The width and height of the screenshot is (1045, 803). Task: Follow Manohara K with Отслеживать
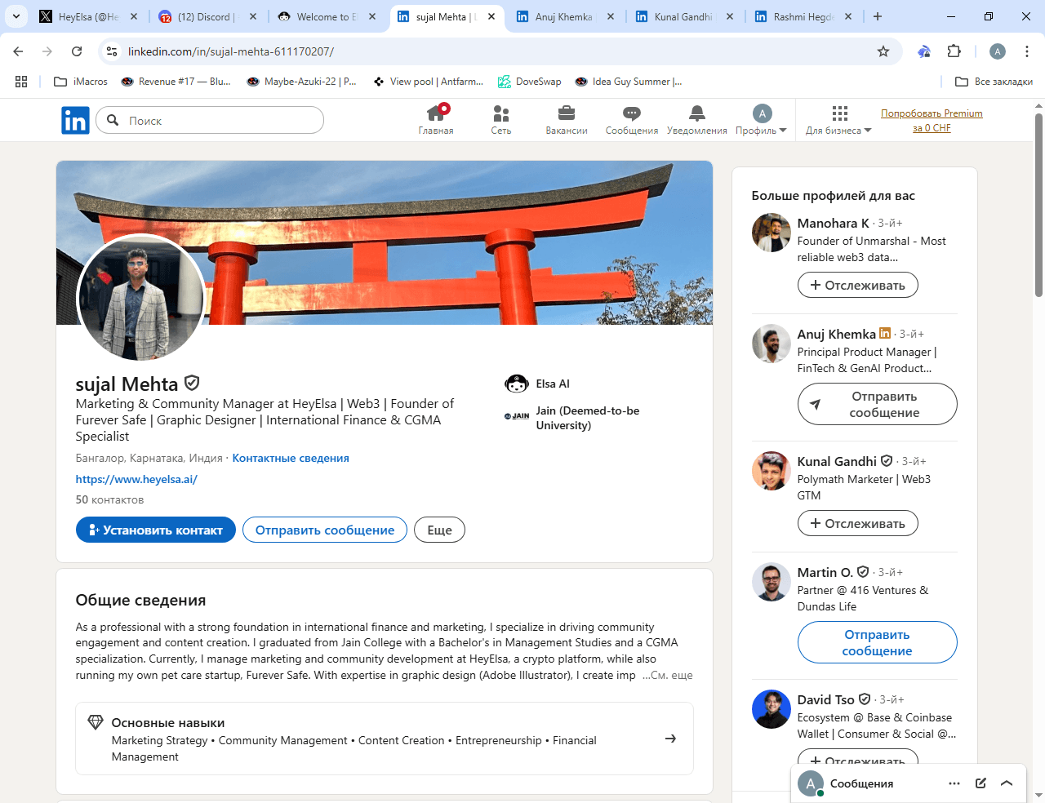[x=857, y=285]
